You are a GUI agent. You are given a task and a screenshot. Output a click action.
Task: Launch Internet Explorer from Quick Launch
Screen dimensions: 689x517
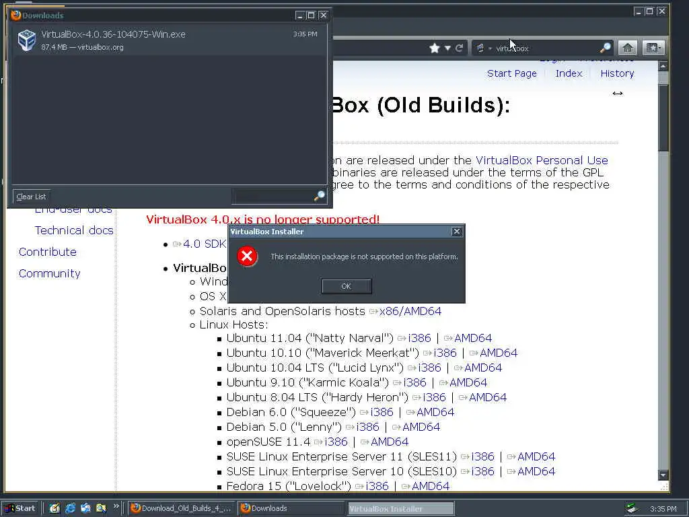point(70,508)
